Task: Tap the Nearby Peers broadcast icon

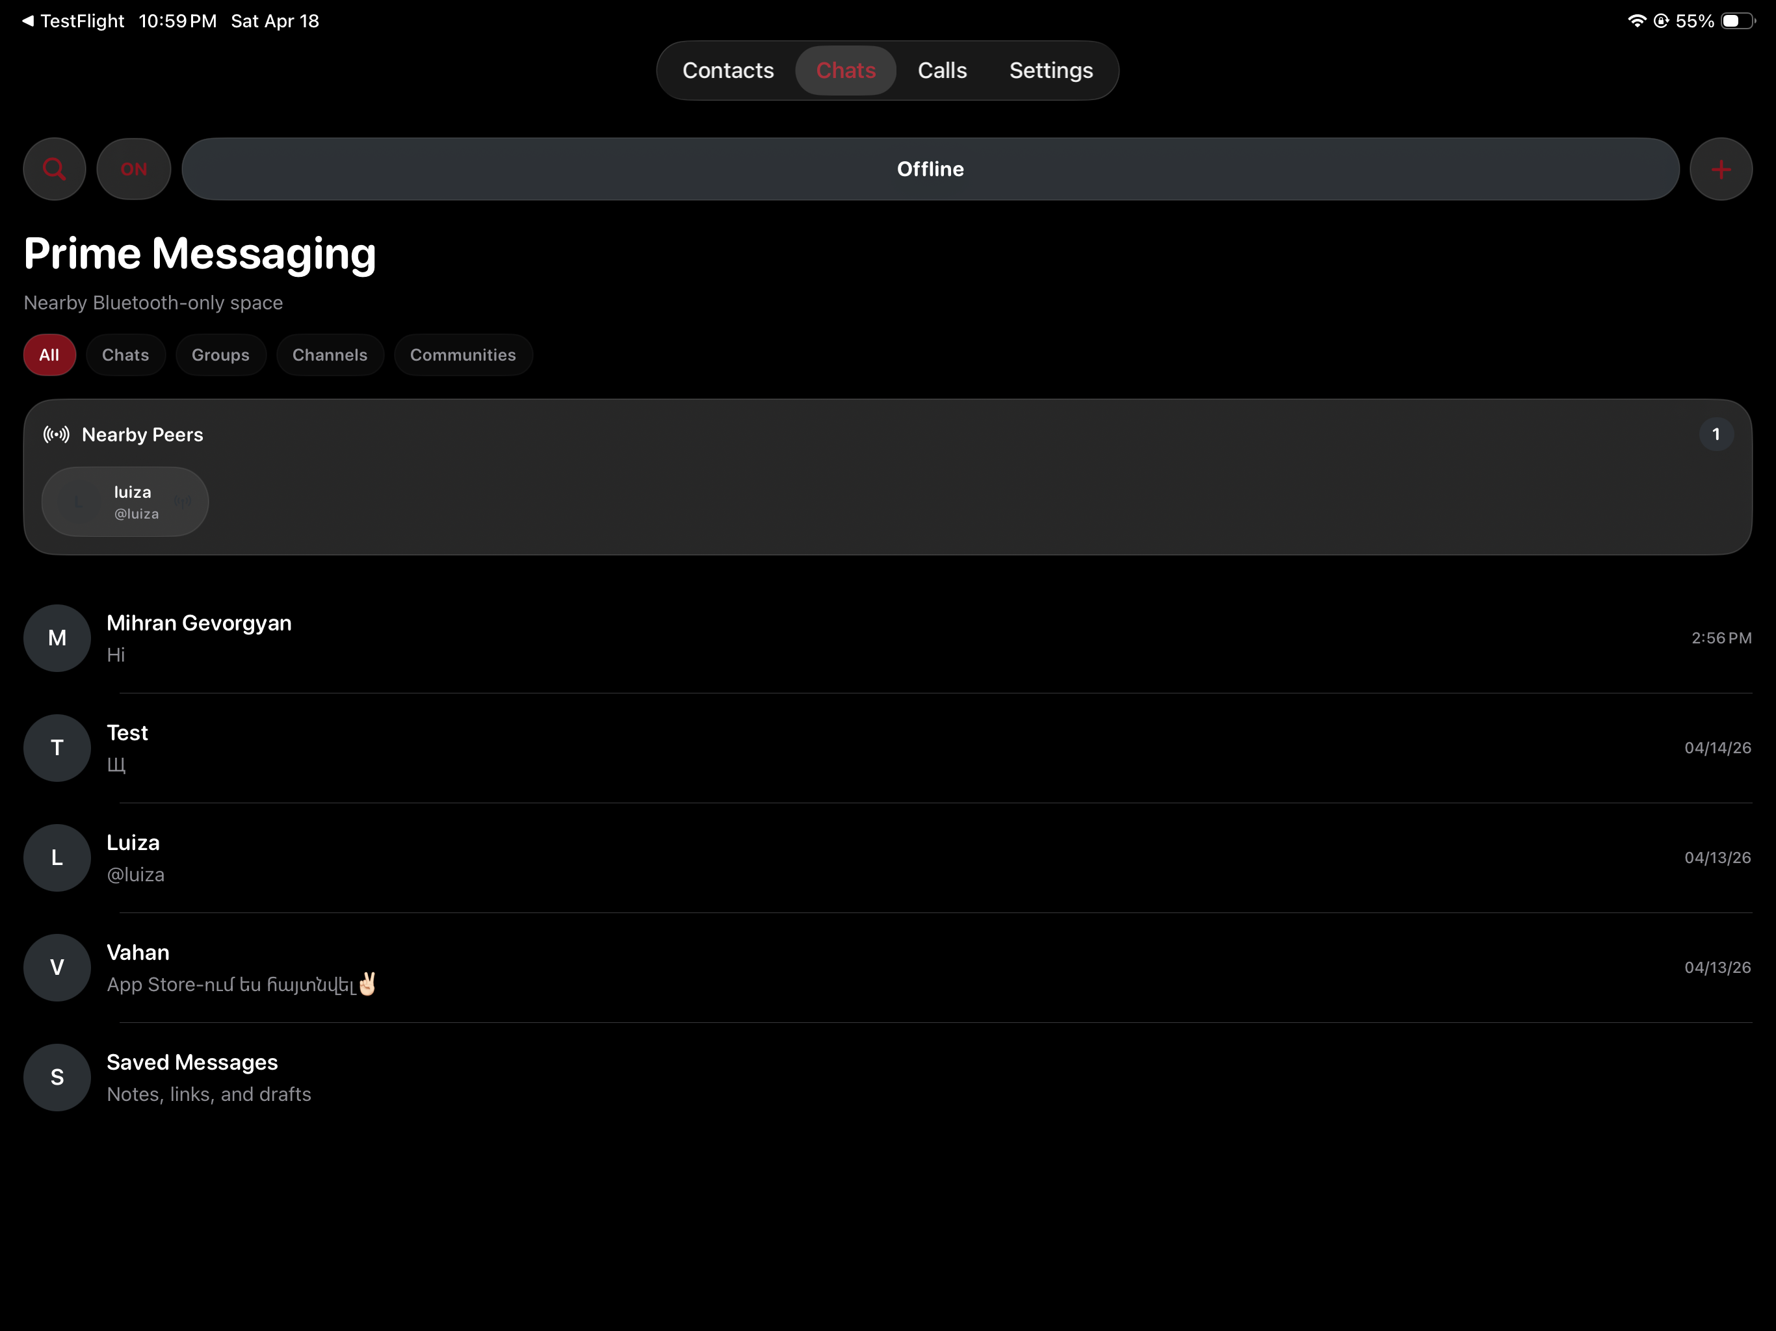Action: (x=56, y=434)
